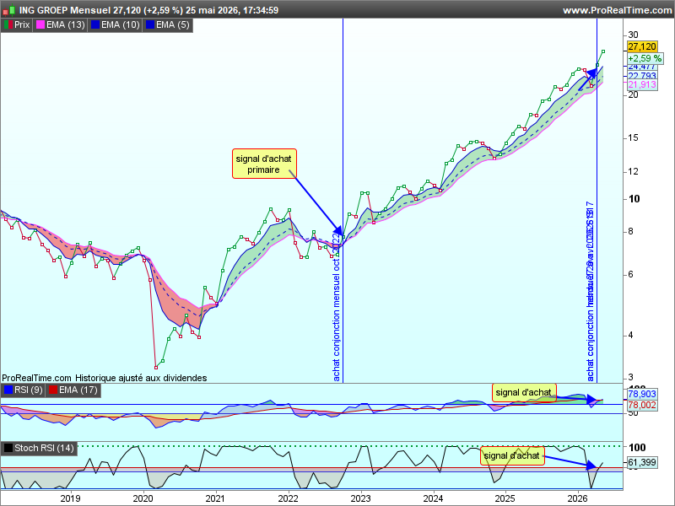Select the 'signal d'achat primaire' annotation

[x=264, y=164]
